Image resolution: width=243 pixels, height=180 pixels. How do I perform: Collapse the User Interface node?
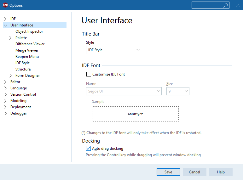(x=6, y=25)
